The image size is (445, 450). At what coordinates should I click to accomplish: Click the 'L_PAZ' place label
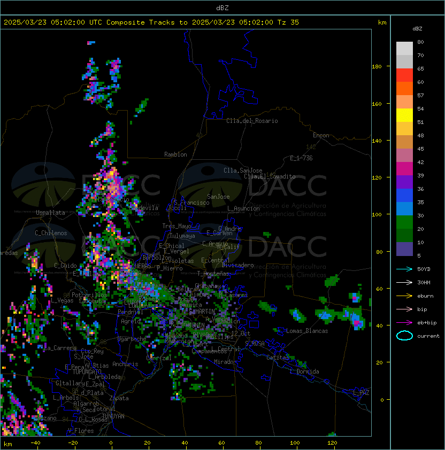pos(361,393)
